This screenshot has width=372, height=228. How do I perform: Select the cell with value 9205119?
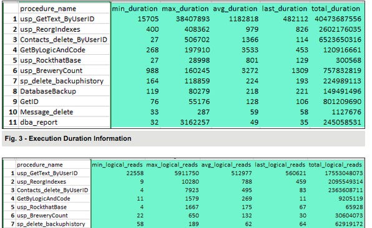(351, 199)
